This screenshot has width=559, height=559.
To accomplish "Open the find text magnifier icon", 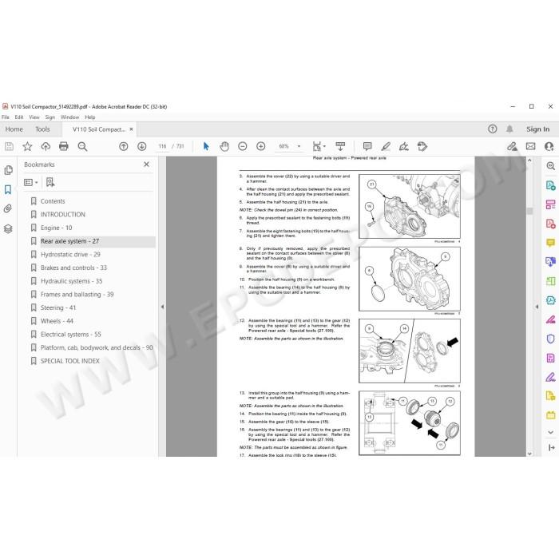I will tap(82, 146).
